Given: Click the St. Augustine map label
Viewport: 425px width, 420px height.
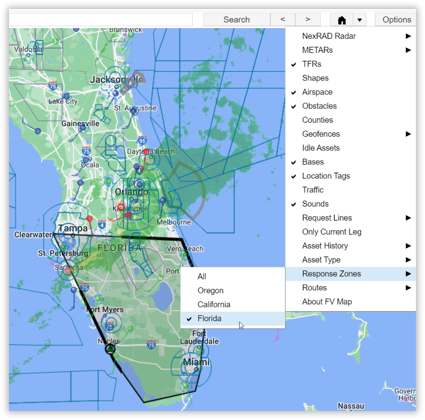Looking at the screenshot, I should tap(135, 108).
